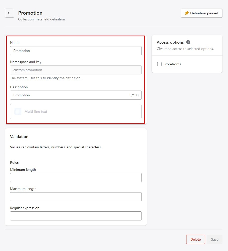228x251 pixels.
Task: Click the 9/100 character counter
Action: pos(134,95)
